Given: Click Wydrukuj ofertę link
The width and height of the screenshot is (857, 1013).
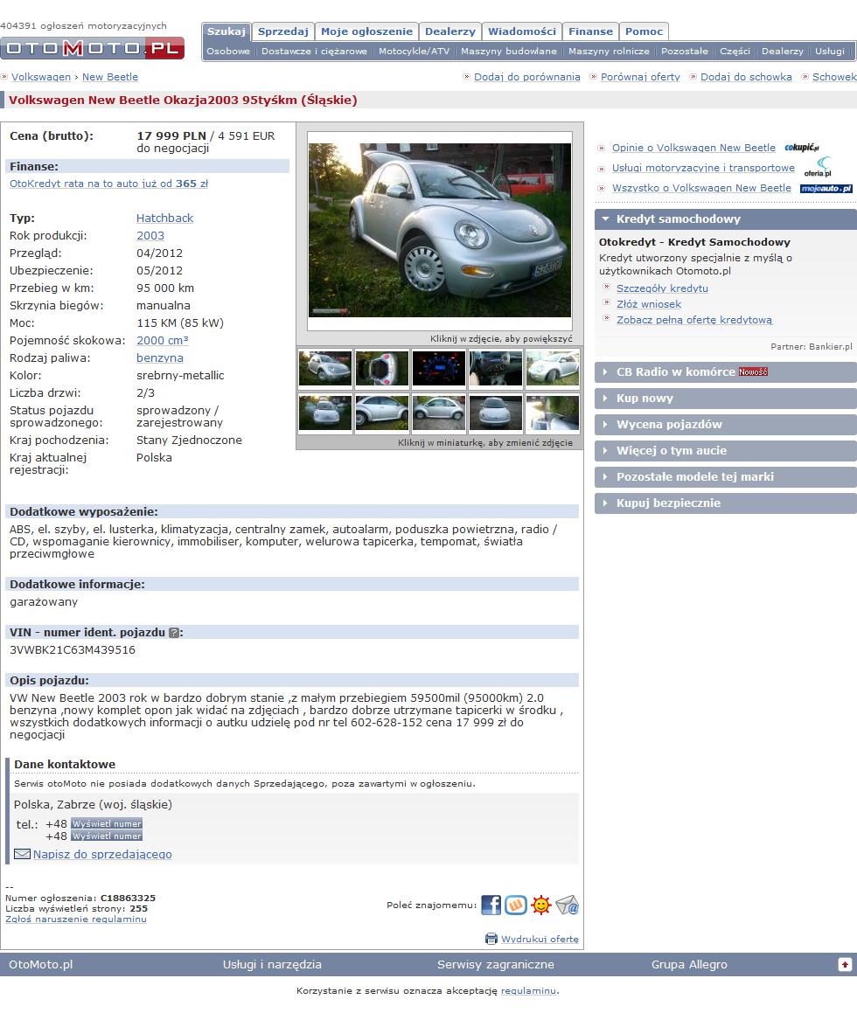Looking at the screenshot, I should pos(540,940).
